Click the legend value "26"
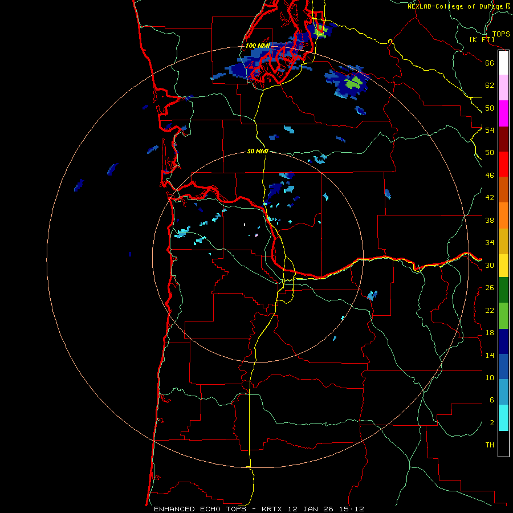The image size is (513, 513). point(490,288)
